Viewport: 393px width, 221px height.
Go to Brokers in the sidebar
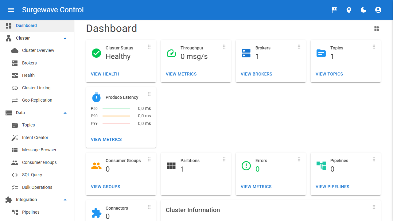[37, 63]
